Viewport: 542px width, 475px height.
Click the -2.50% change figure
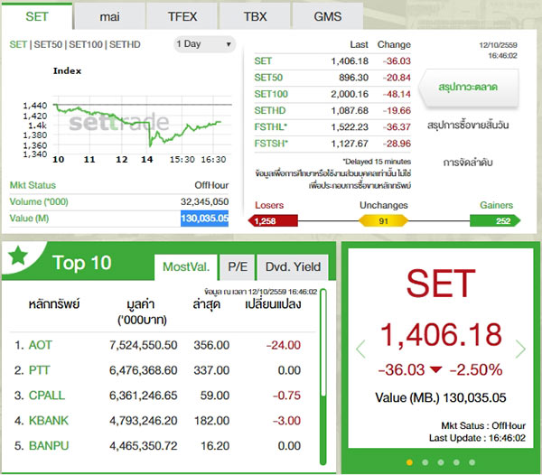pos(476,370)
